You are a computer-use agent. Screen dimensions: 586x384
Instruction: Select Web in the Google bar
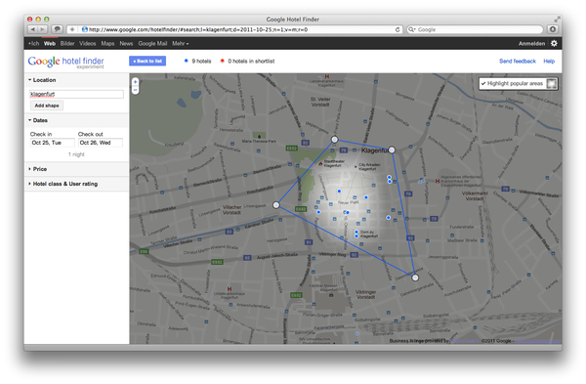(x=50, y=43)
